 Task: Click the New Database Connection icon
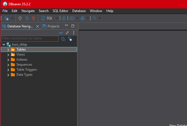click(x=6, y=18)
